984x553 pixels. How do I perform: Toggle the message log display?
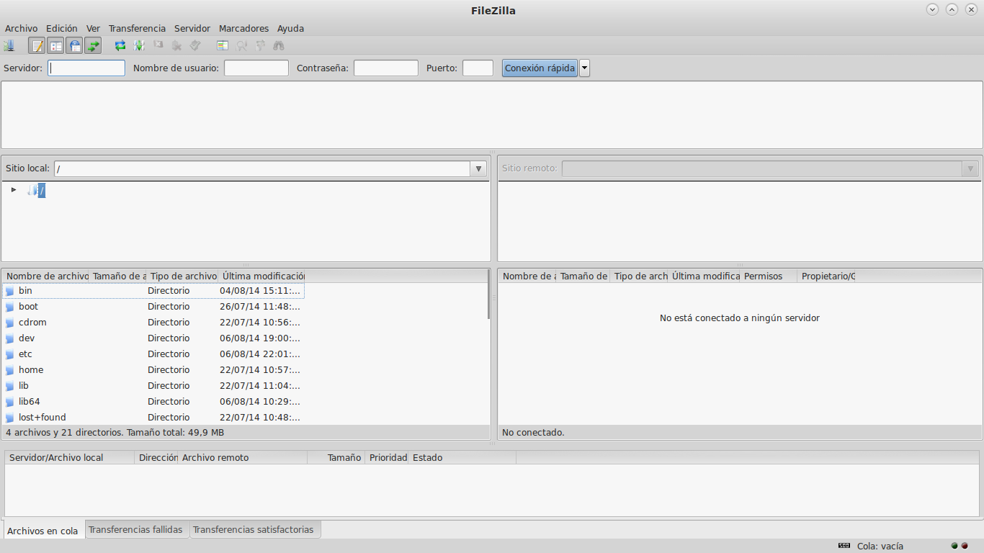37,46
